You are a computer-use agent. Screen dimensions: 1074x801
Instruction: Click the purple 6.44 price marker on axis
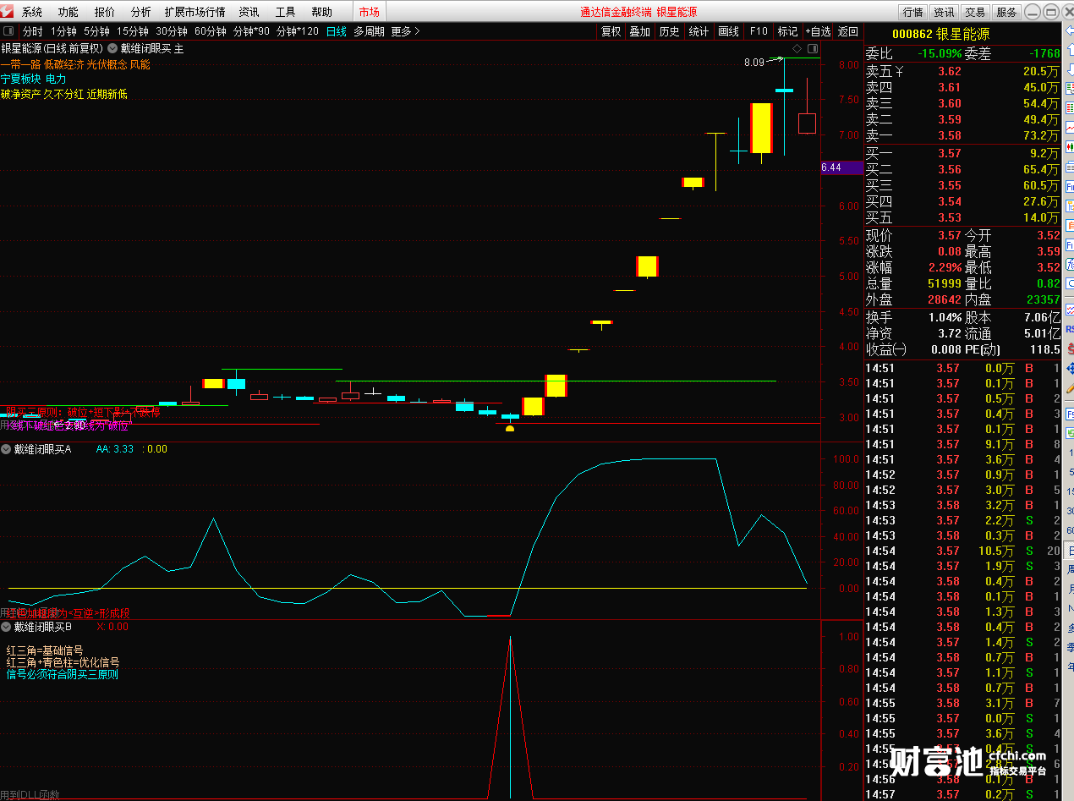[x=841, y=167]
